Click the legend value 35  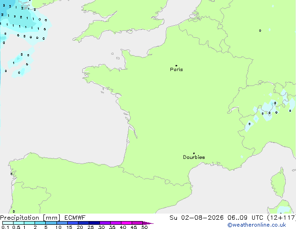pos(112,227)
